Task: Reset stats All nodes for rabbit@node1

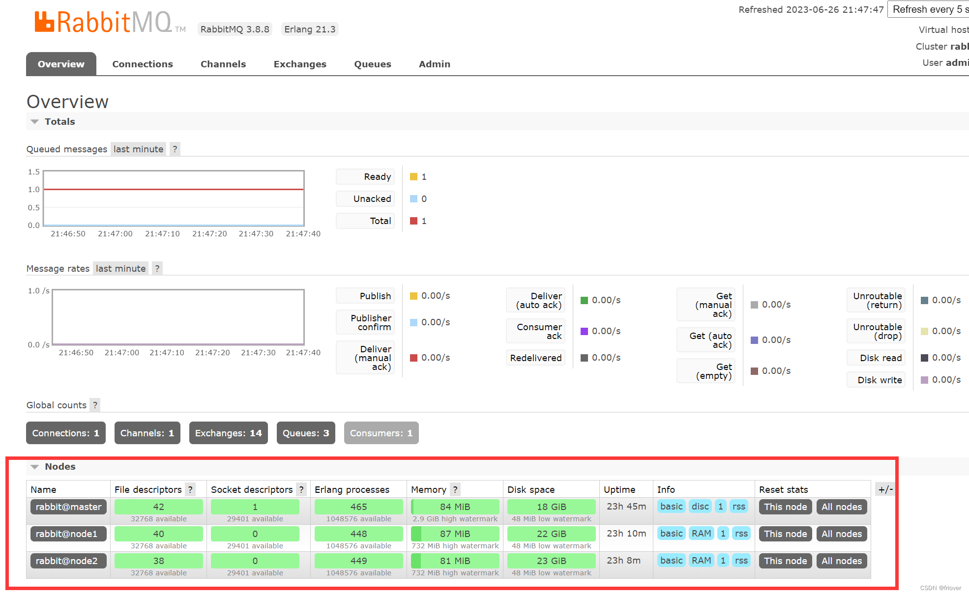Action: pyautogui.click(x=842, y=534)
